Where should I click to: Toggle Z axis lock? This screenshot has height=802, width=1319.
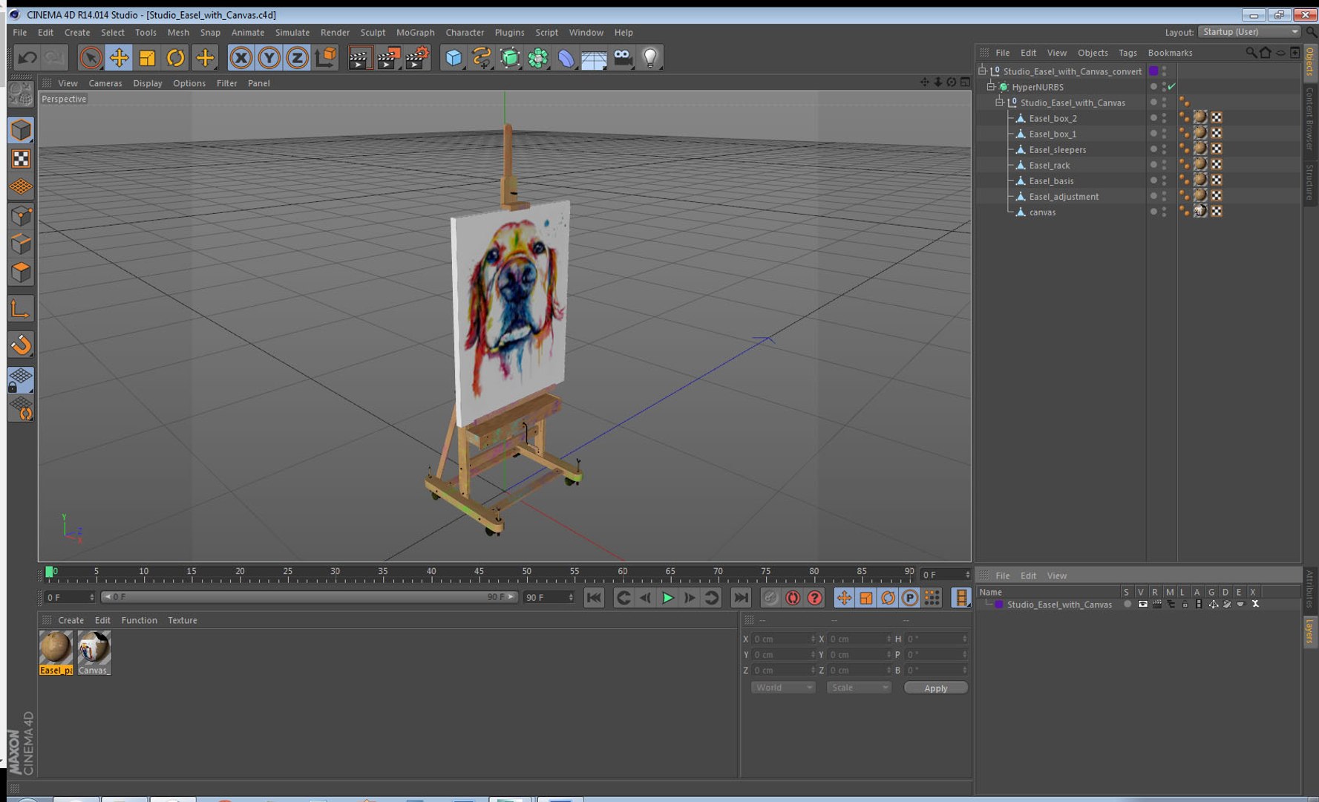297,57
